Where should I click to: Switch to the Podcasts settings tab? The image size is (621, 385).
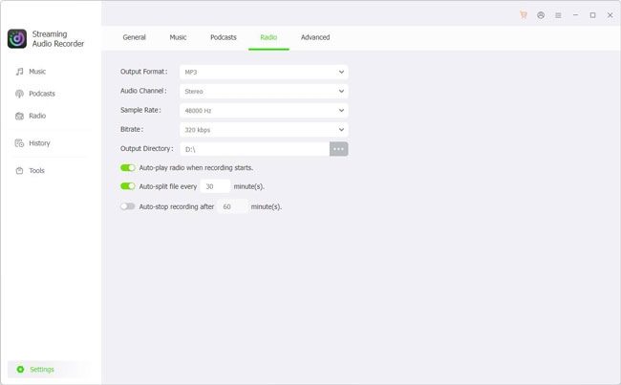[x=224, y=37]
